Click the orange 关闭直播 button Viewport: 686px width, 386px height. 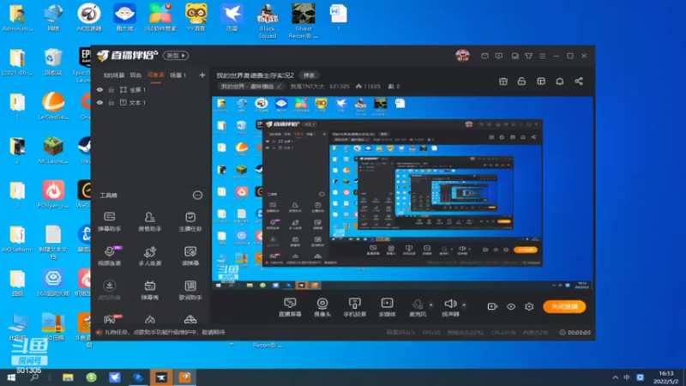click(x=564, y=306)
